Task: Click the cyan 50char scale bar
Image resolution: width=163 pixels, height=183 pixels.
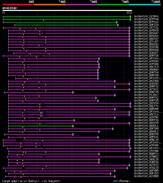Action: coord(116,181)
